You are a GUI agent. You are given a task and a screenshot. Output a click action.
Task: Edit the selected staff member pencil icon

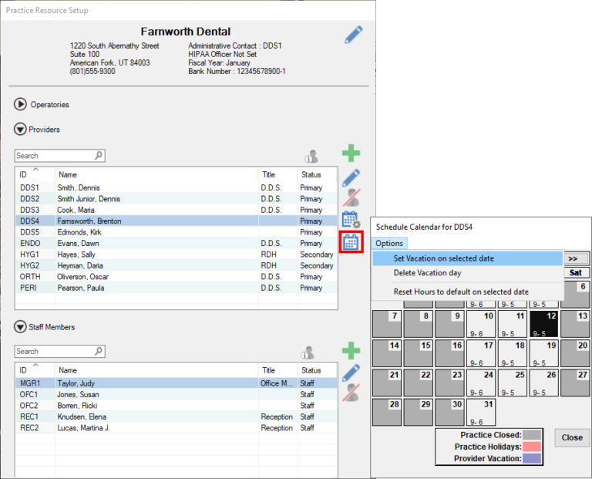[x=351, y=373]
